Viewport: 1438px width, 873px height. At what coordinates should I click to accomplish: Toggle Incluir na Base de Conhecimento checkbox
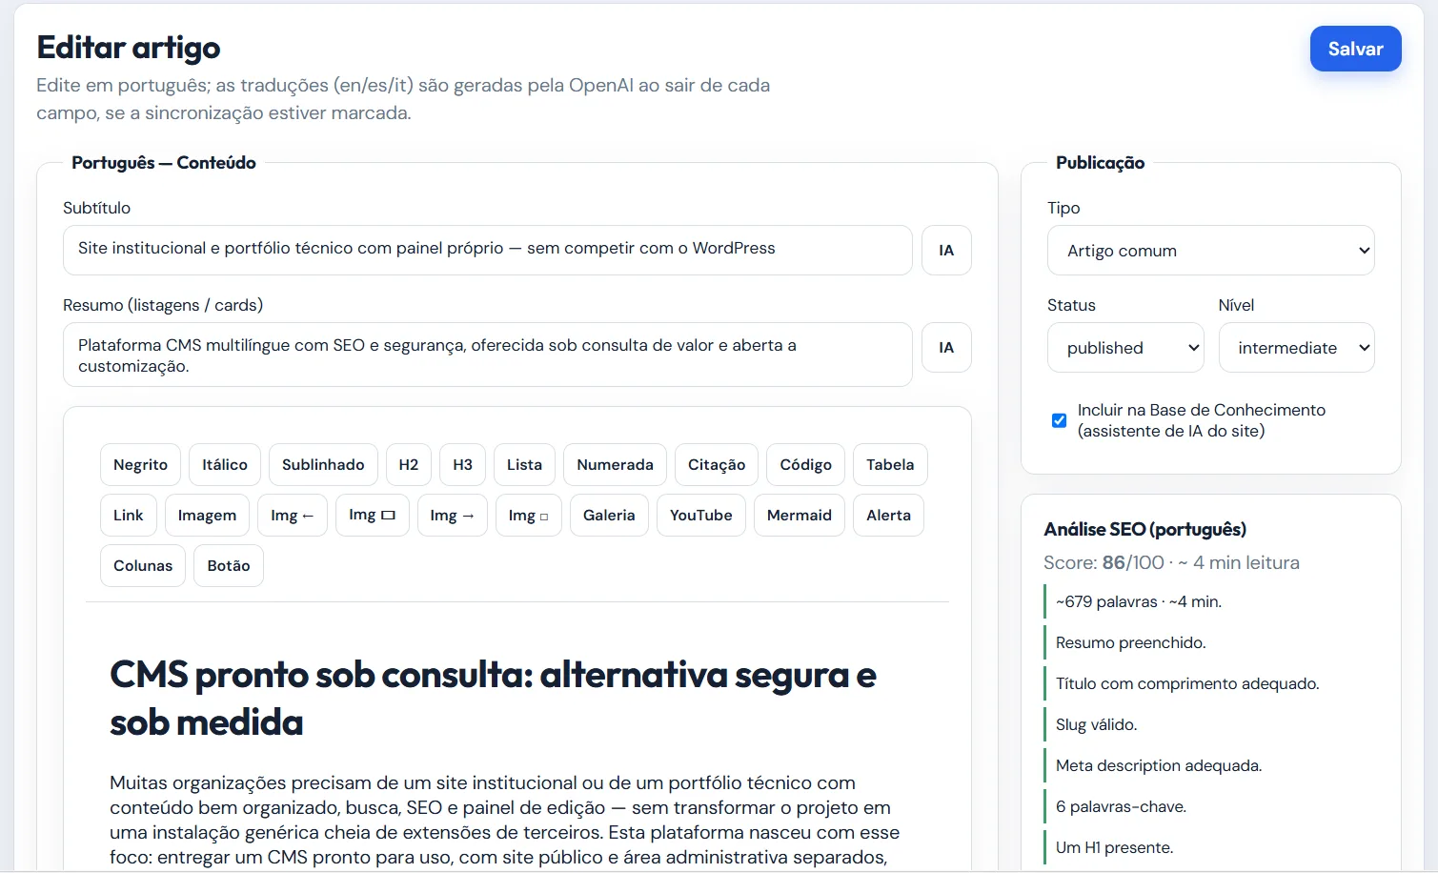coord(1059,420)
